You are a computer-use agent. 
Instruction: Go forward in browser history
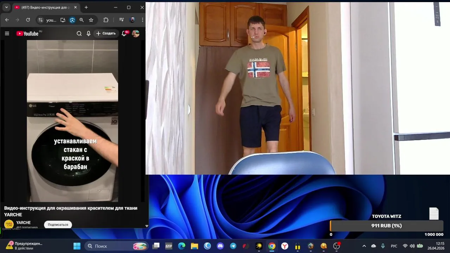tap(17, 20)
